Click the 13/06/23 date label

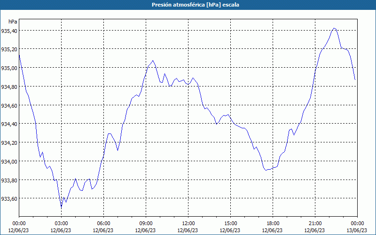357,230
